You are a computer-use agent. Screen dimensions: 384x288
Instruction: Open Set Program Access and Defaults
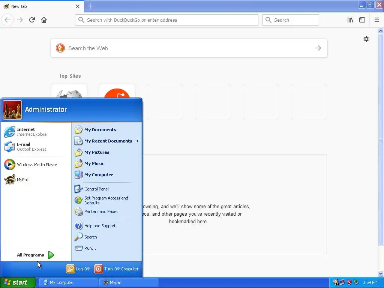[x=106, y=200]
